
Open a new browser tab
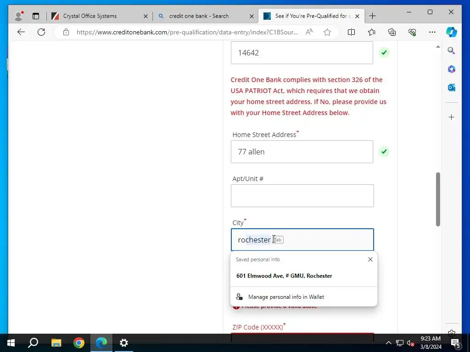tap(373, 16)
